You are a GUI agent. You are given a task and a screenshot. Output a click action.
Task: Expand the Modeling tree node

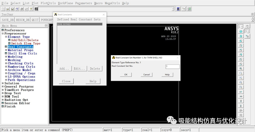click(x=6, y=57)
